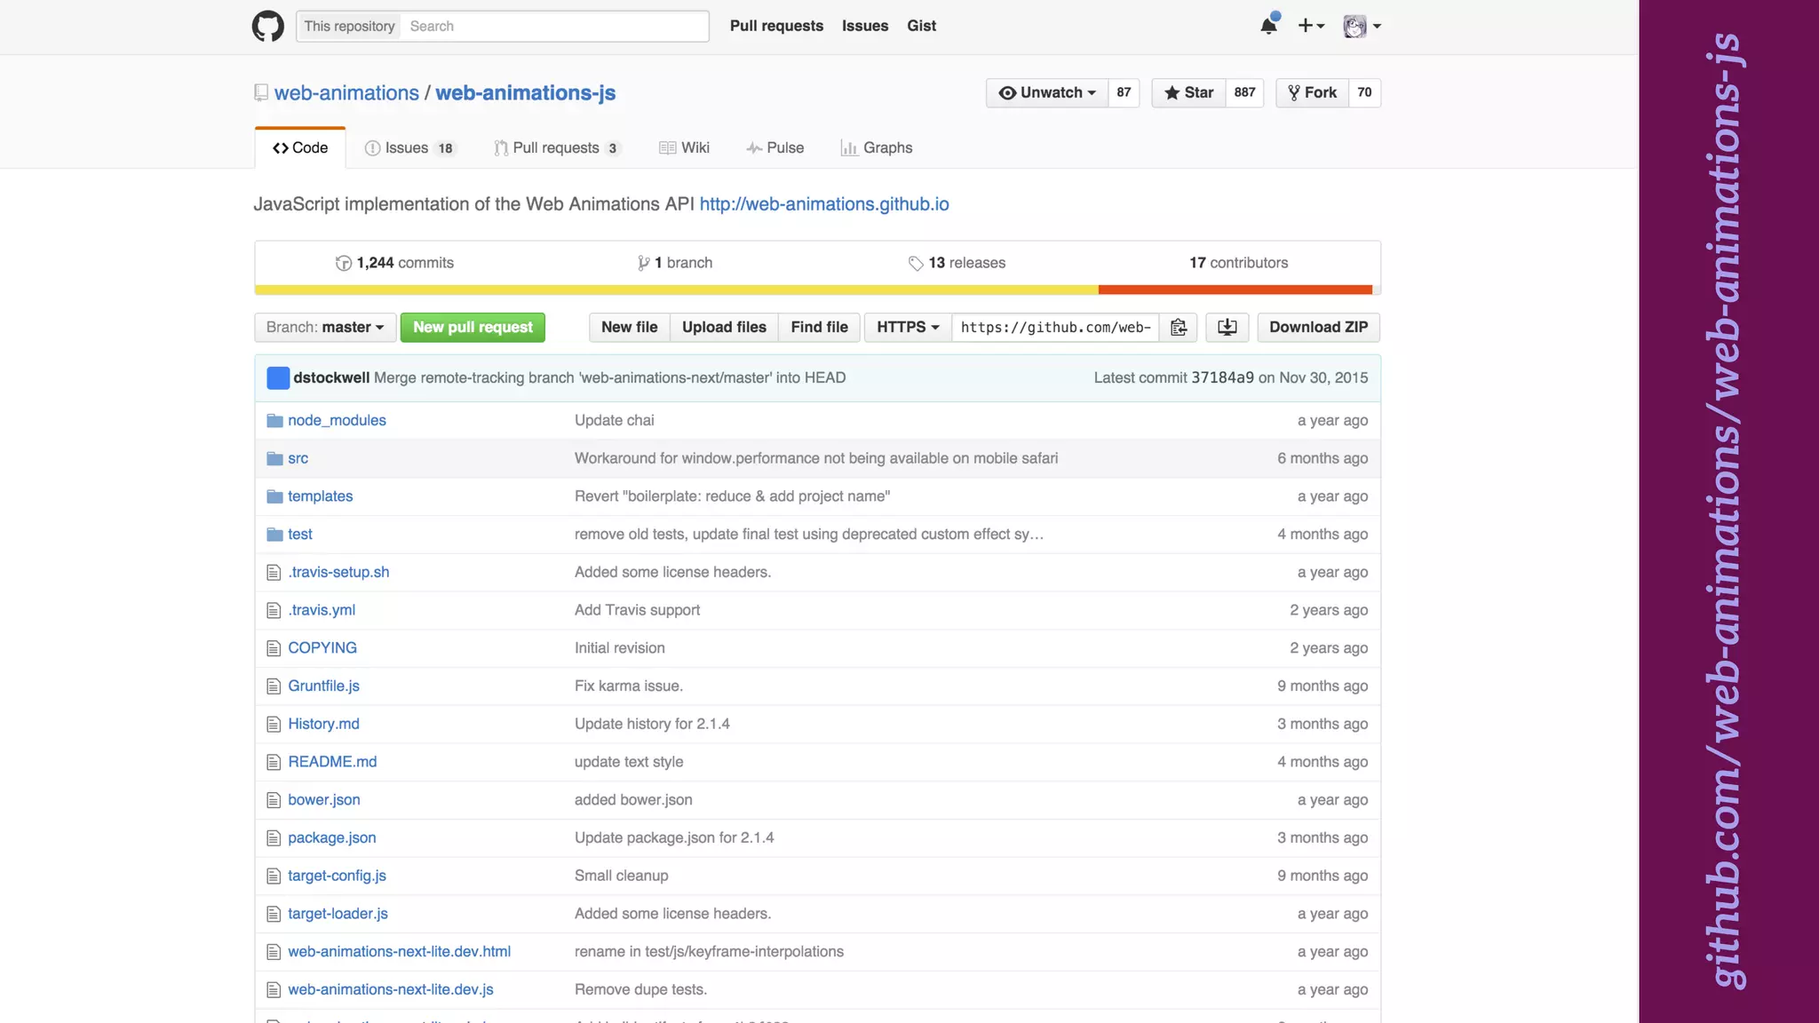Click the New file button
This screenshot has height=1023, width=1819.
(629, 328)
